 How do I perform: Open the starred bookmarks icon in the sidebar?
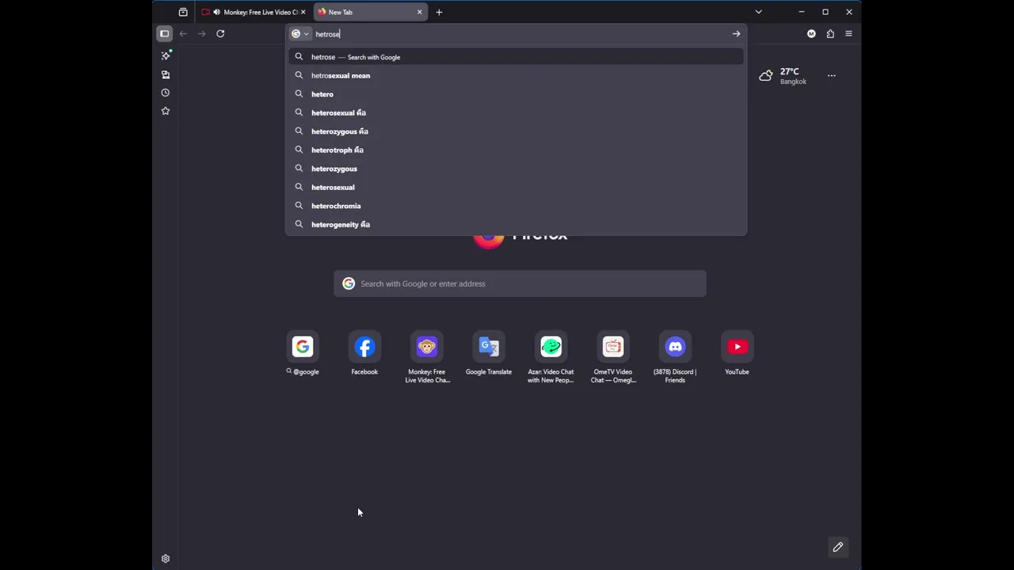point(166,111)
